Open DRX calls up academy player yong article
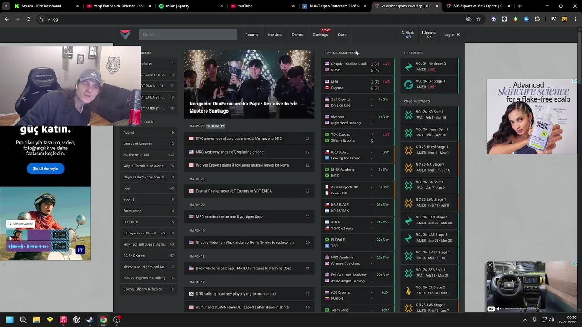The height and width of the screenshot is (327, 582). pyautogui.click(x=249, y=294)
